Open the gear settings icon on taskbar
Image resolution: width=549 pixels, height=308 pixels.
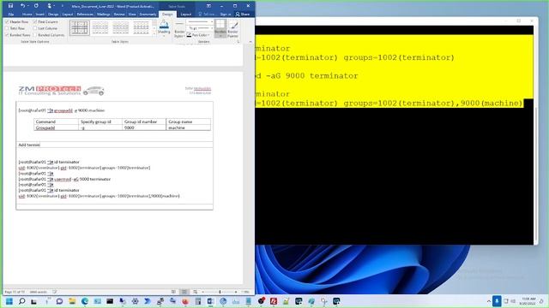click(x=136, y=301)
